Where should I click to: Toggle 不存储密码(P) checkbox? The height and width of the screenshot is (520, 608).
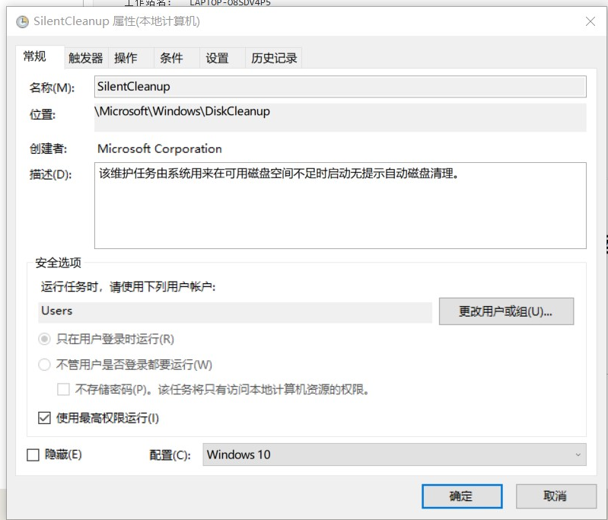pos(63,389)
